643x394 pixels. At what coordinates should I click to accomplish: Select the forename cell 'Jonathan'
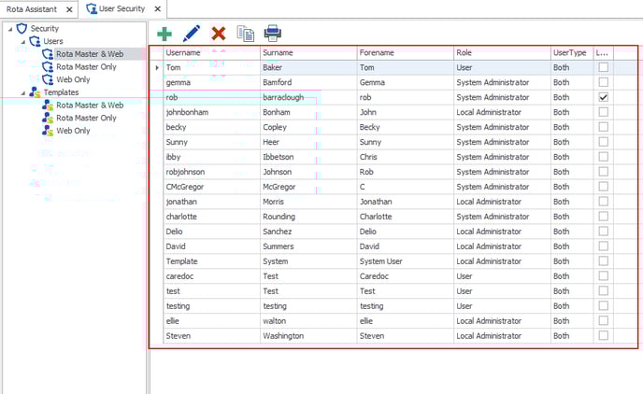pos(406,202)
